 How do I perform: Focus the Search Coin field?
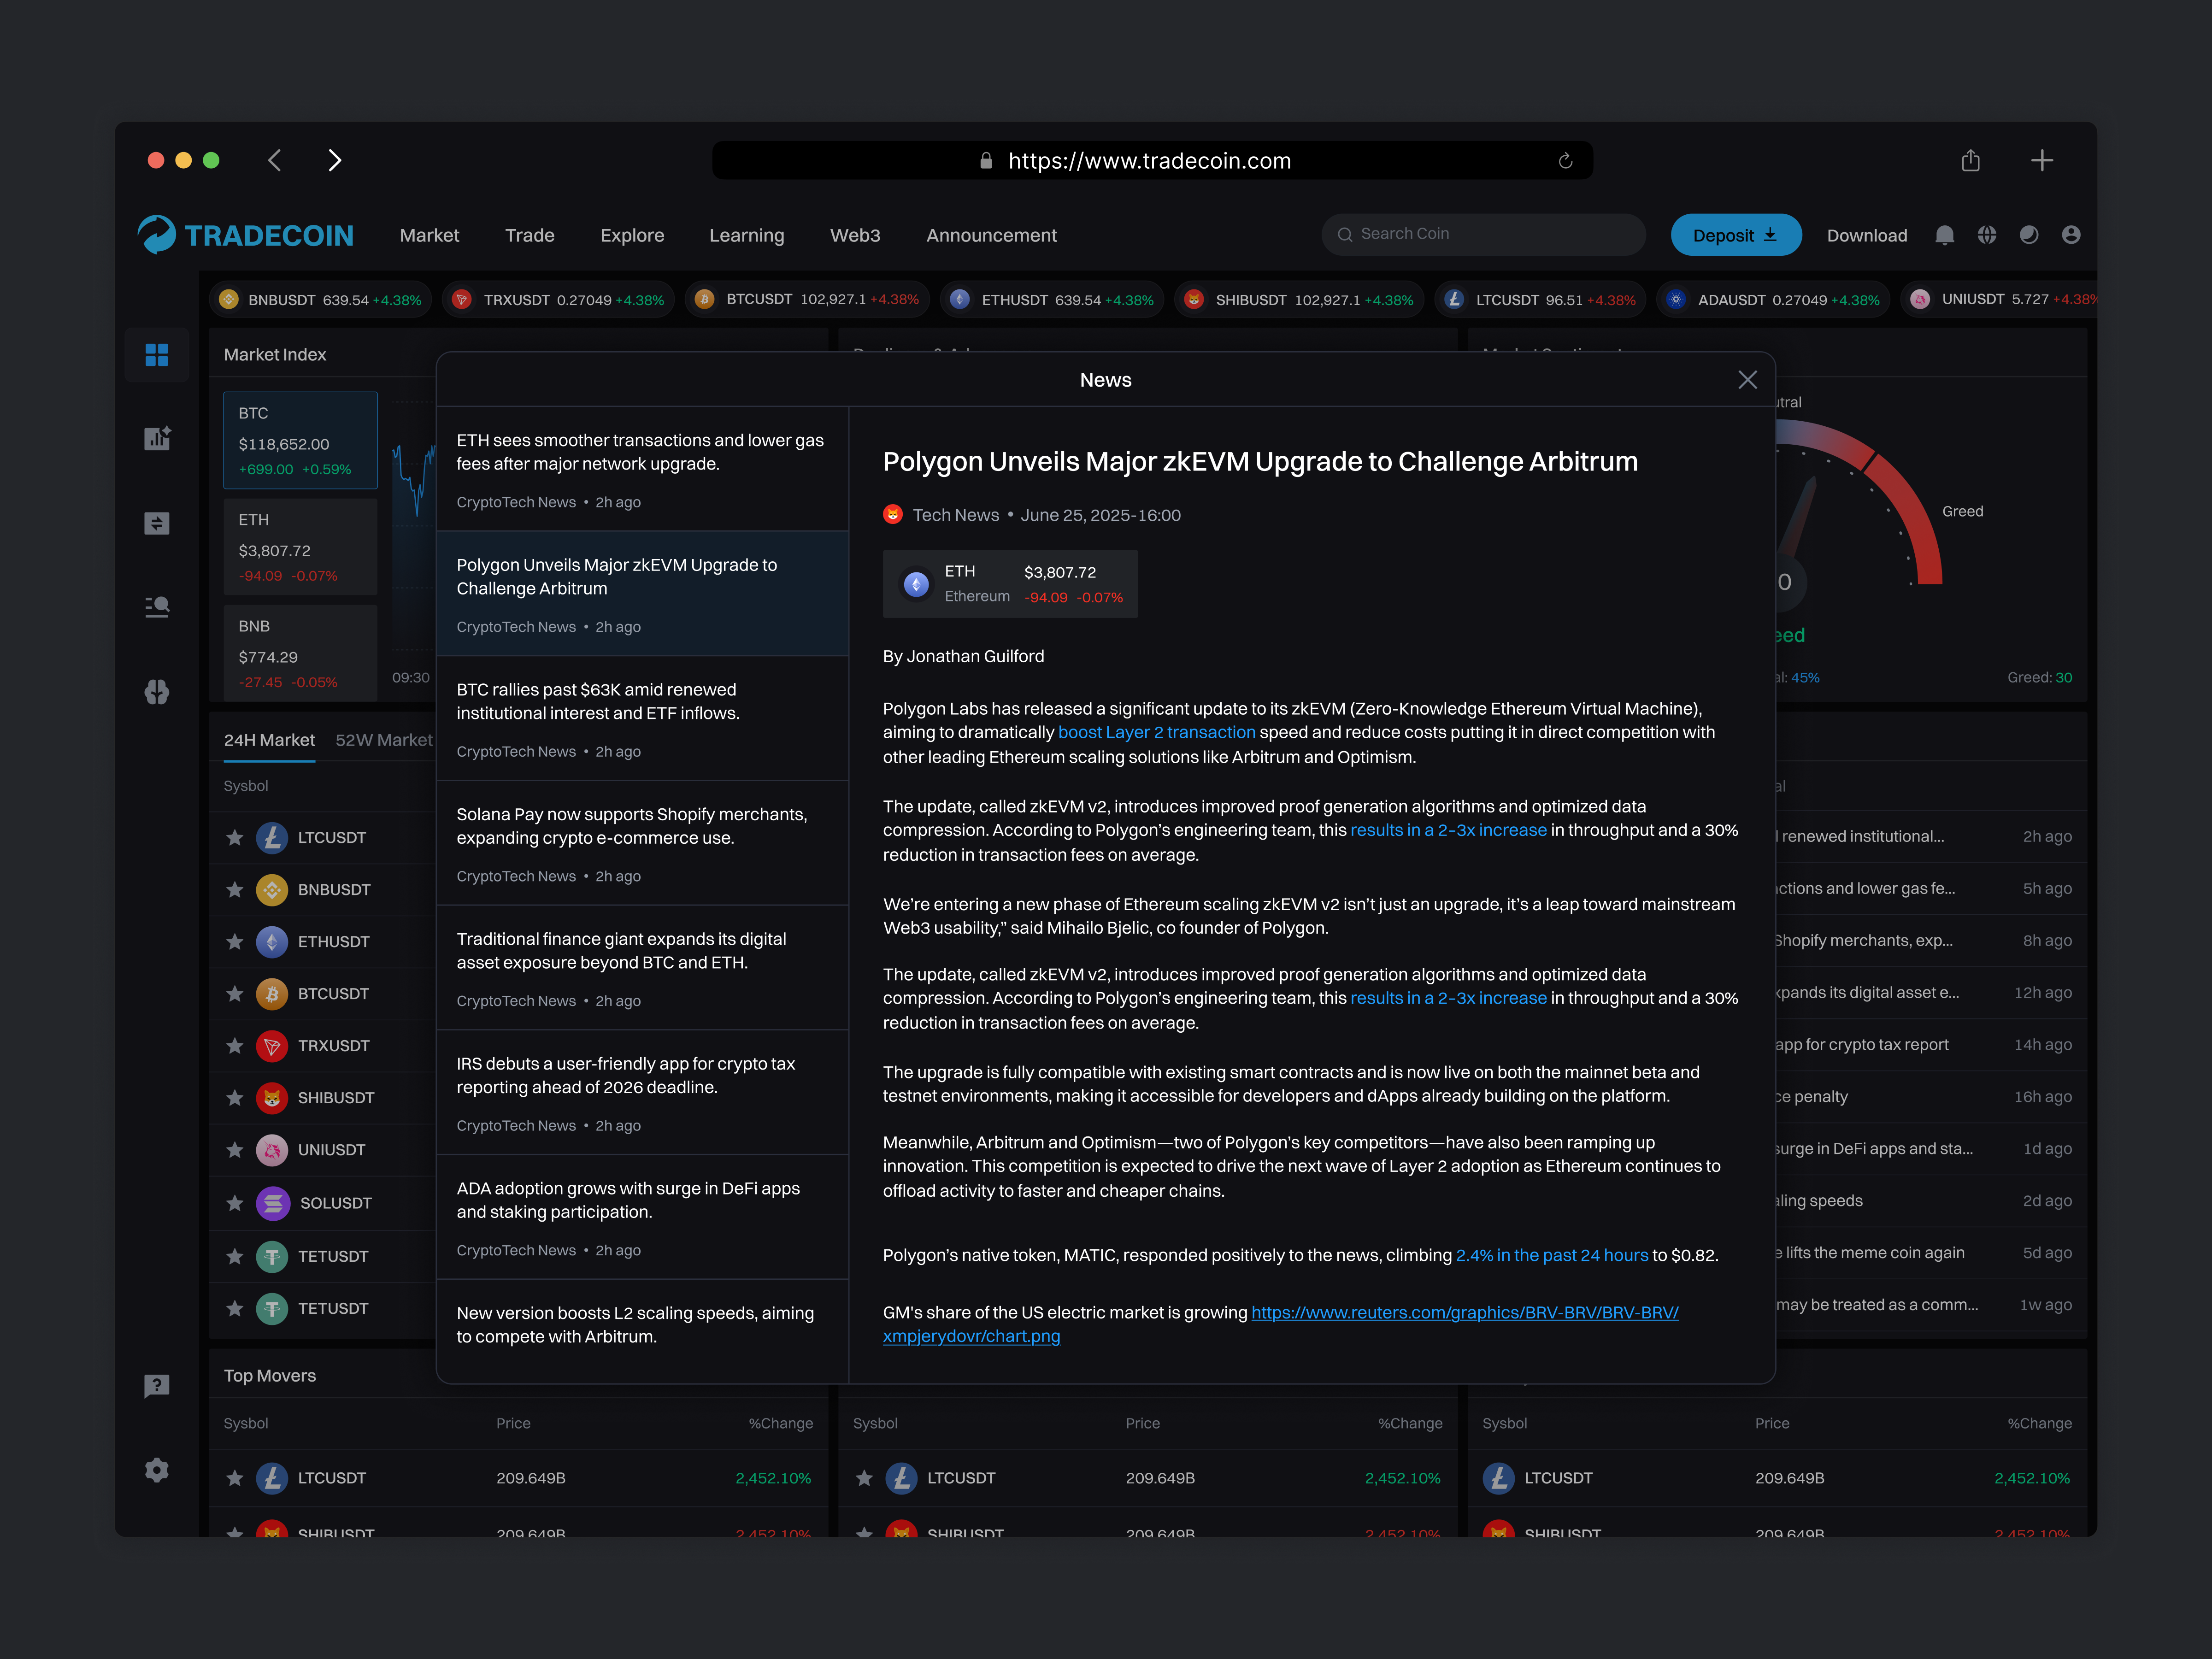coord(1483,234)
